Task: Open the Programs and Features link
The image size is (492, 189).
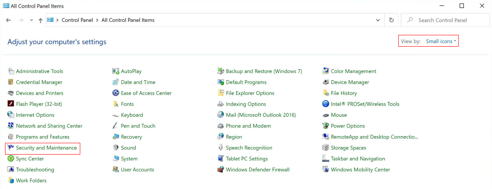Action: pyautogui.click(x=43, y=137)
